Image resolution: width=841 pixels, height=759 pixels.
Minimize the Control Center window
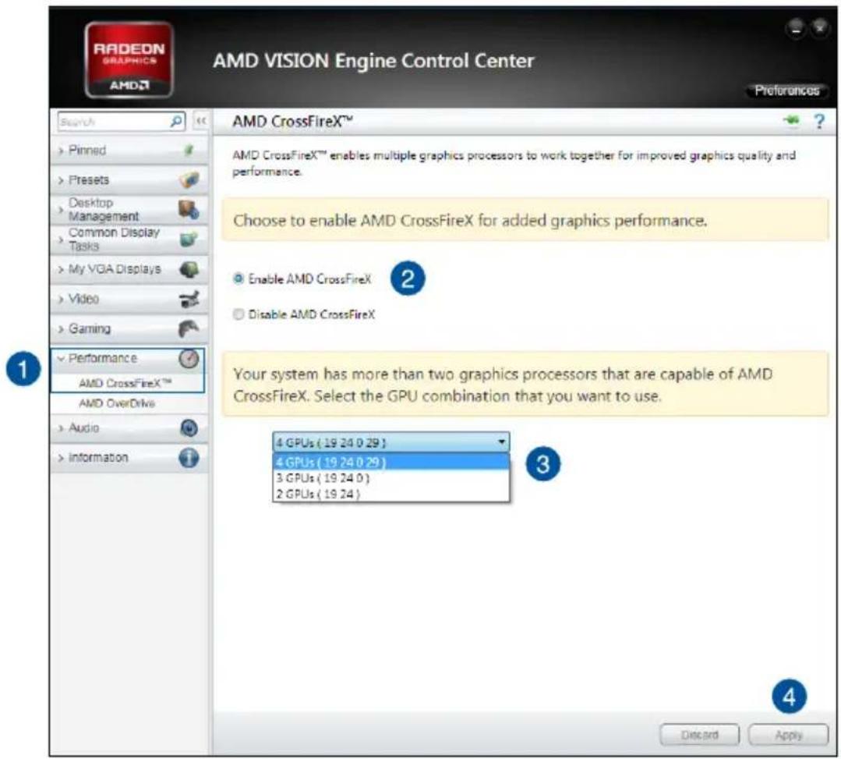796,28
